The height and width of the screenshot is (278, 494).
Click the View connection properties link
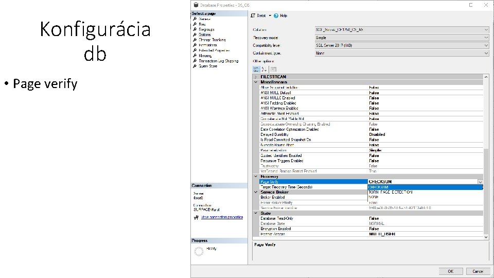(x=222, y=217)
